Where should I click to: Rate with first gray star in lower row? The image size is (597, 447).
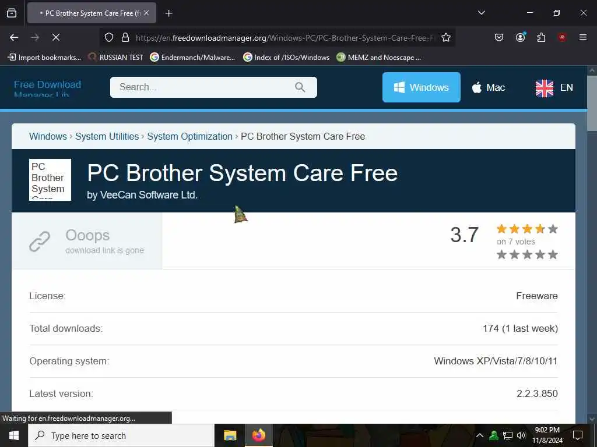502,255
